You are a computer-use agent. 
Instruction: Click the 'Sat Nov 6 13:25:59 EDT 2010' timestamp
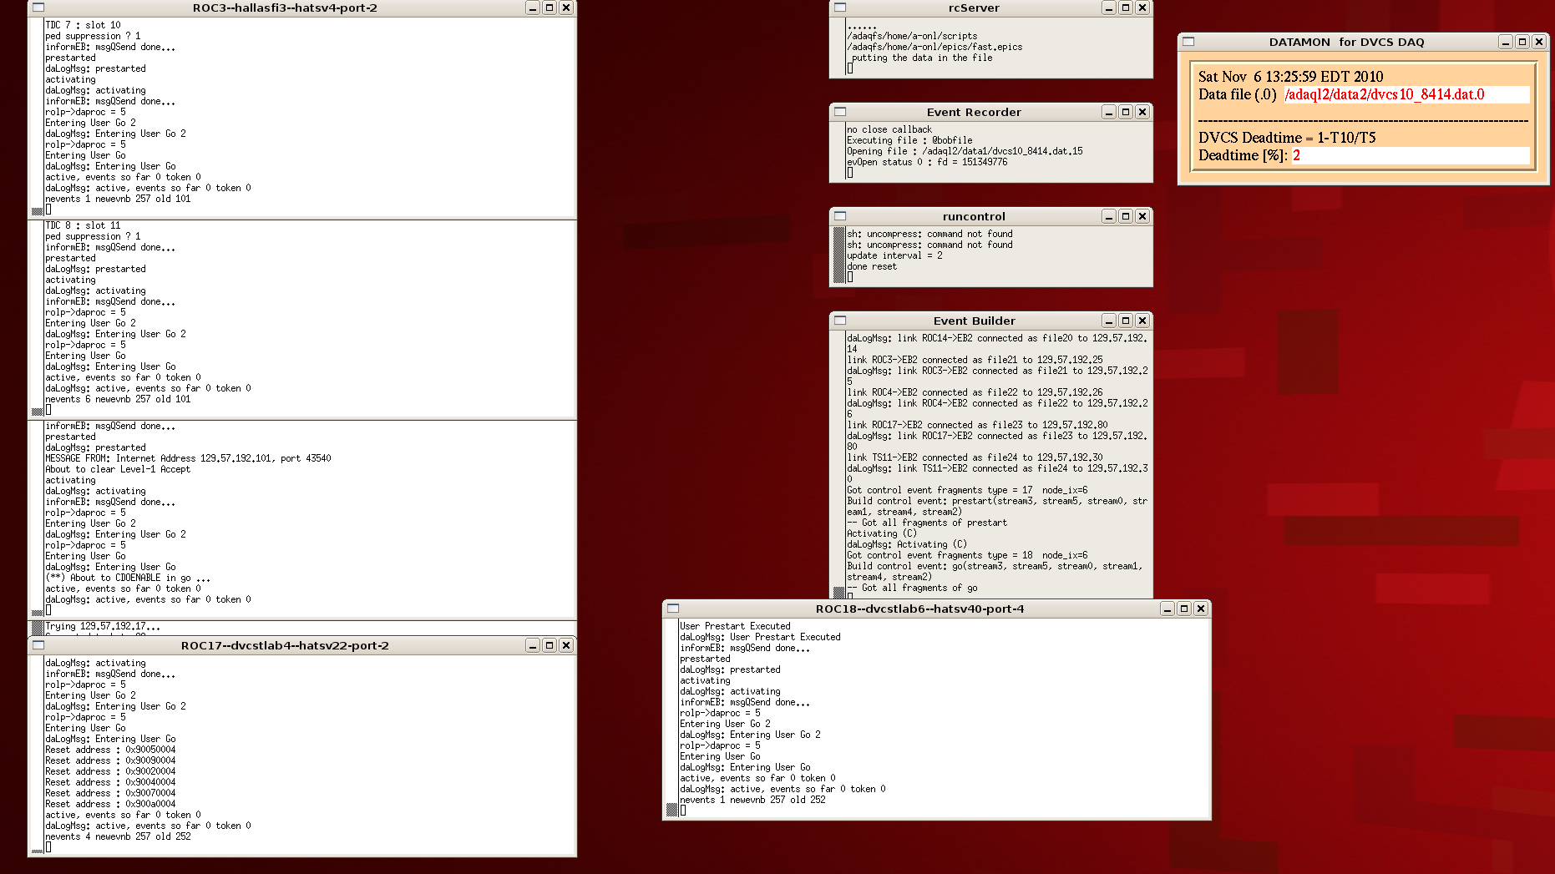point(1290,77)
